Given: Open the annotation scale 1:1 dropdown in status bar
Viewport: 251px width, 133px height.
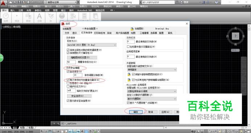Looking at the screenshot, I should click(213, 132).
